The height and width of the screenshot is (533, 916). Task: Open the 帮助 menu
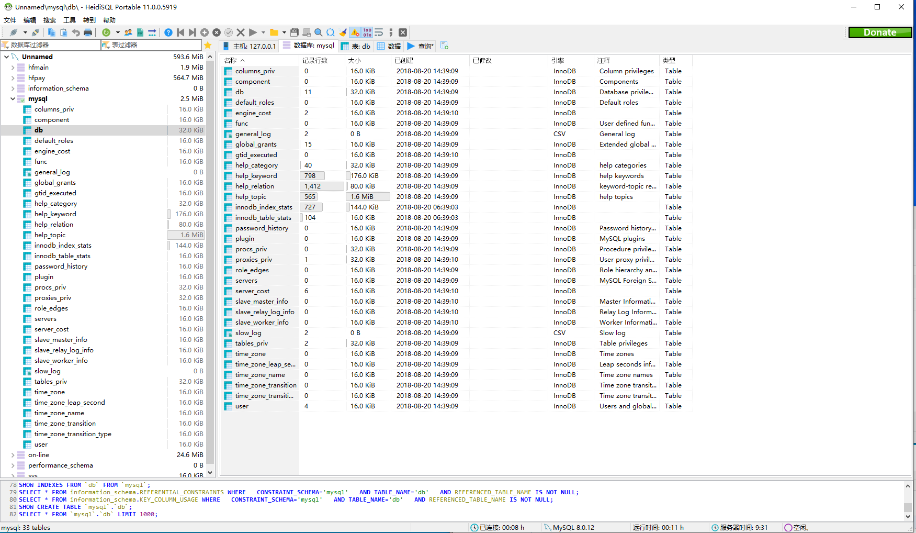coord(109,20)
